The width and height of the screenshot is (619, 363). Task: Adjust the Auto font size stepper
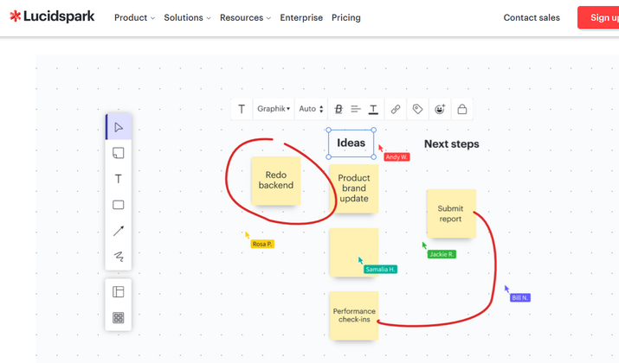click(x=311, y=109)
